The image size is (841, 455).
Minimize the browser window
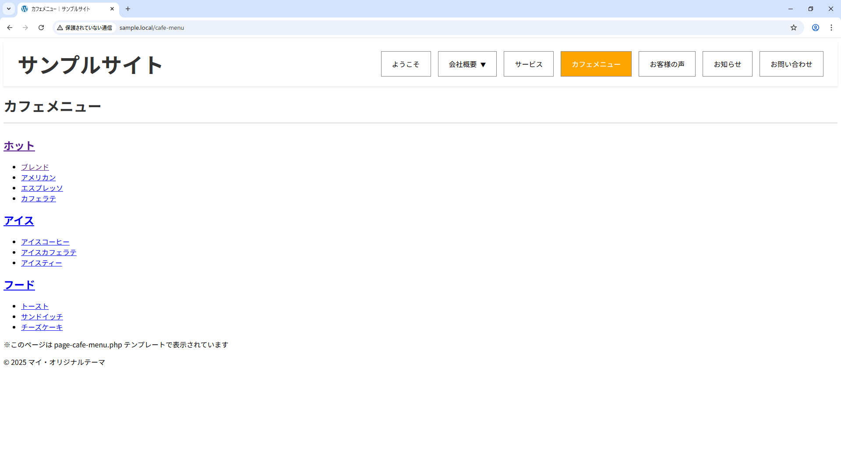791,9
